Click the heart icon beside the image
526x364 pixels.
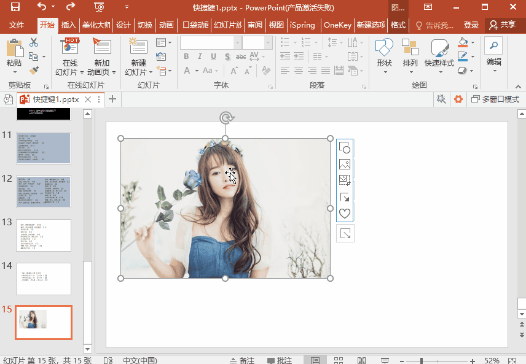345,214
